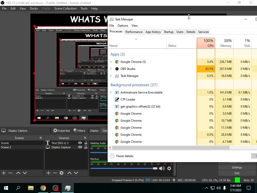
Task: Move scene down with the arrow icon
Action: tap(25, 173)
